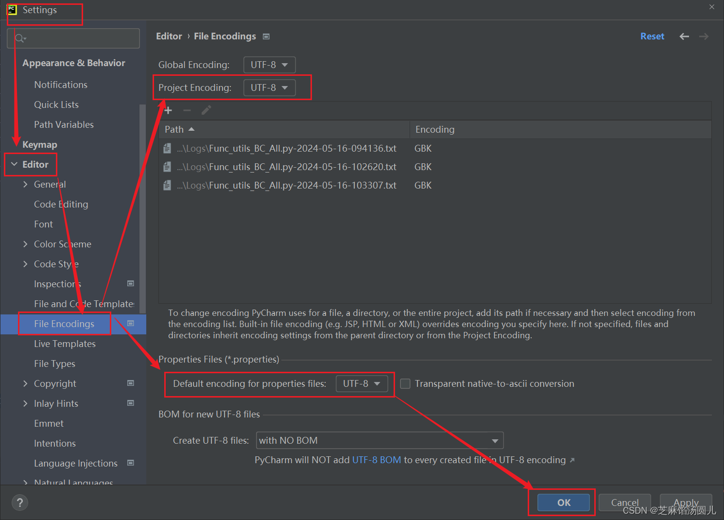The width and height of the screenshot is (724, 520).
Task: Click GBK encoding of 094136.txt row
Action: [423, 148]
